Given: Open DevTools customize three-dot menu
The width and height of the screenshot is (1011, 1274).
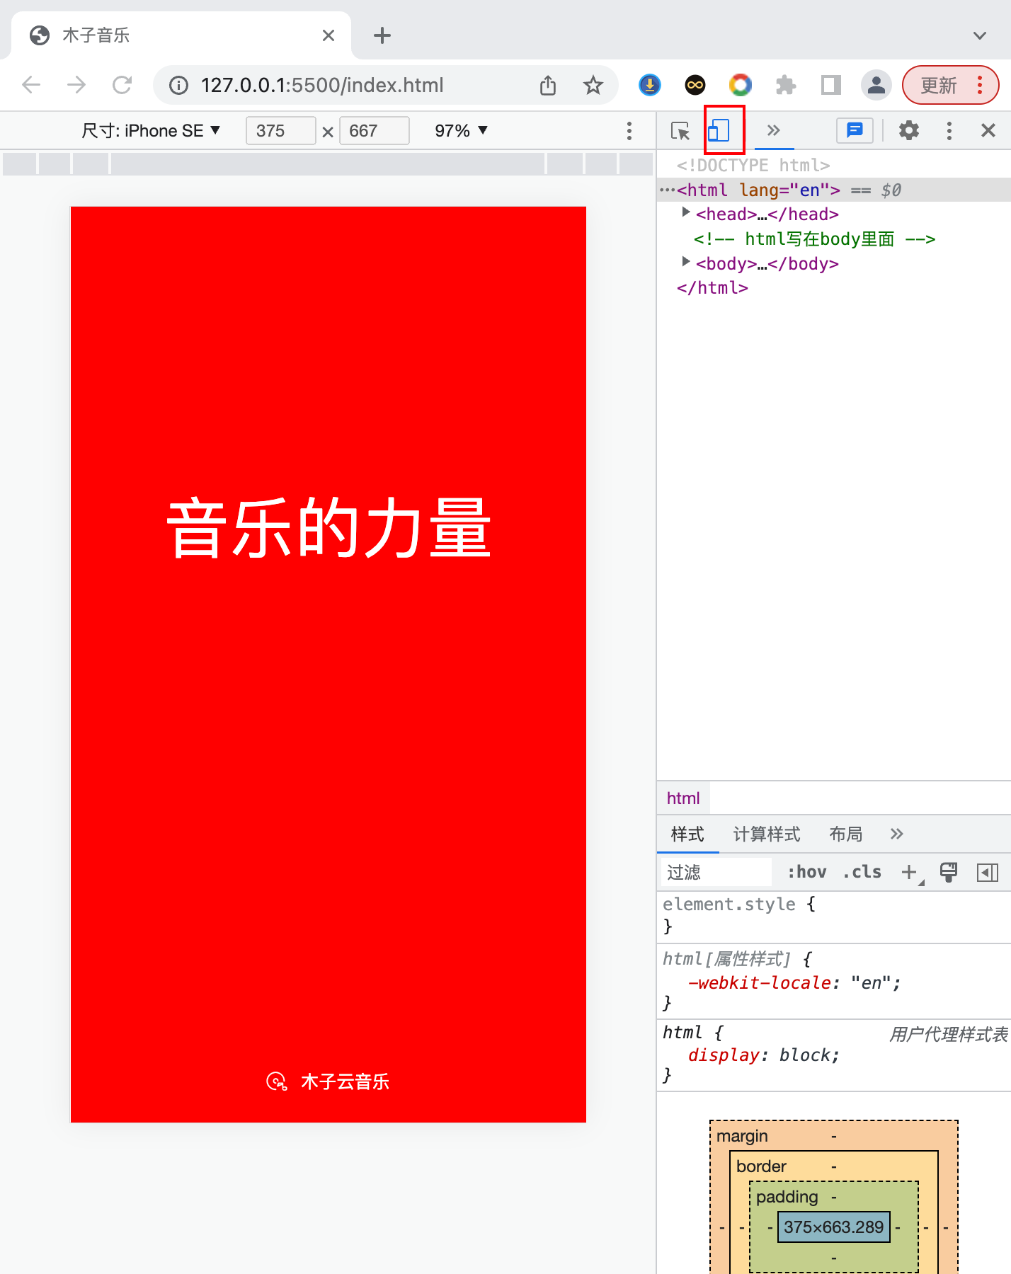Looking at the screenshot, I should tap(949, 130).
